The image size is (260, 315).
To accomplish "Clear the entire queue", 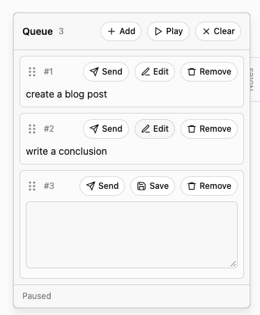I will 218,31.
